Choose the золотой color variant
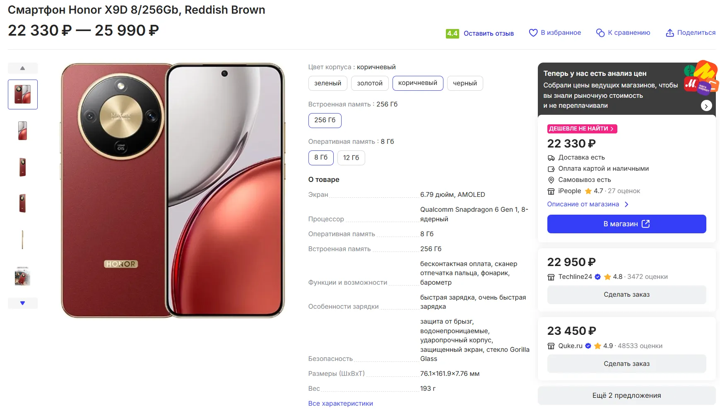Image resolution: width=720 pixels, height=409 pixels. [x=369, y=83]
